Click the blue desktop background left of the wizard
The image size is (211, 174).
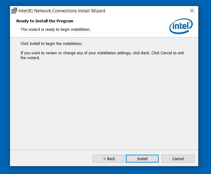(5, 90)
